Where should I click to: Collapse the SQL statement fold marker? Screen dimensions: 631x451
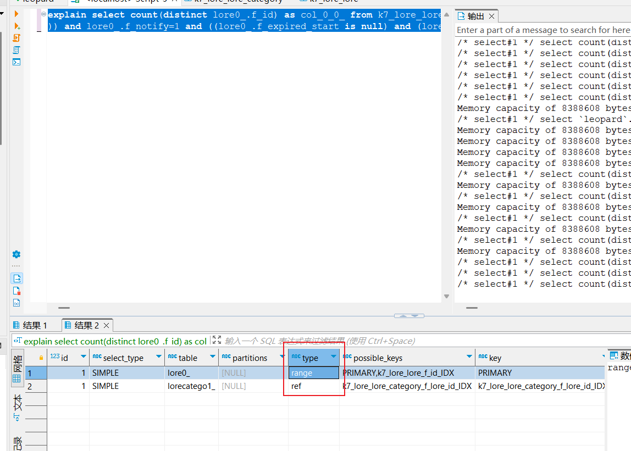[x=44, y=15]
